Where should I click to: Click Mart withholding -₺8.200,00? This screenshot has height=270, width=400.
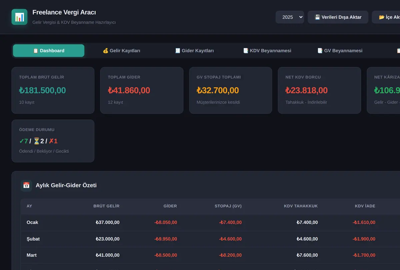pyautogui.click(x=230, y=255)
